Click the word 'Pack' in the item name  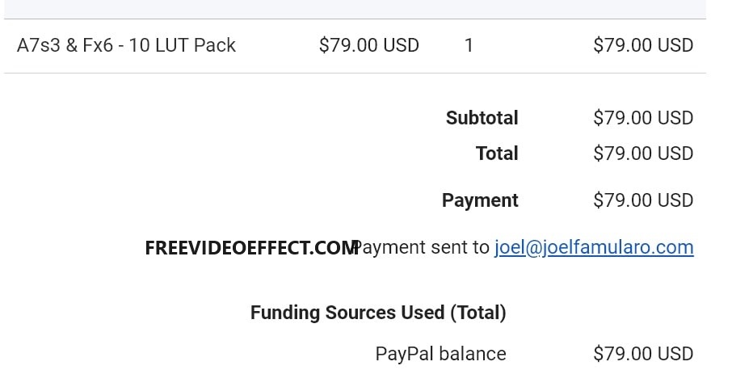(x=215, y=45)
